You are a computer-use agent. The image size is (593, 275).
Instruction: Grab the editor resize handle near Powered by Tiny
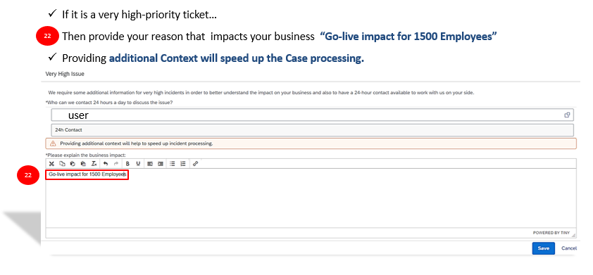[x=574, y=235]
